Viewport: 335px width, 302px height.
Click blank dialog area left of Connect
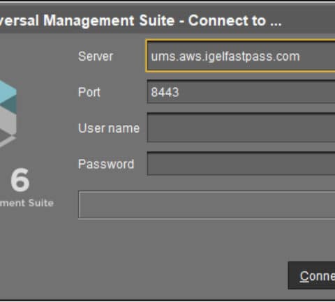tap(181, 275)
